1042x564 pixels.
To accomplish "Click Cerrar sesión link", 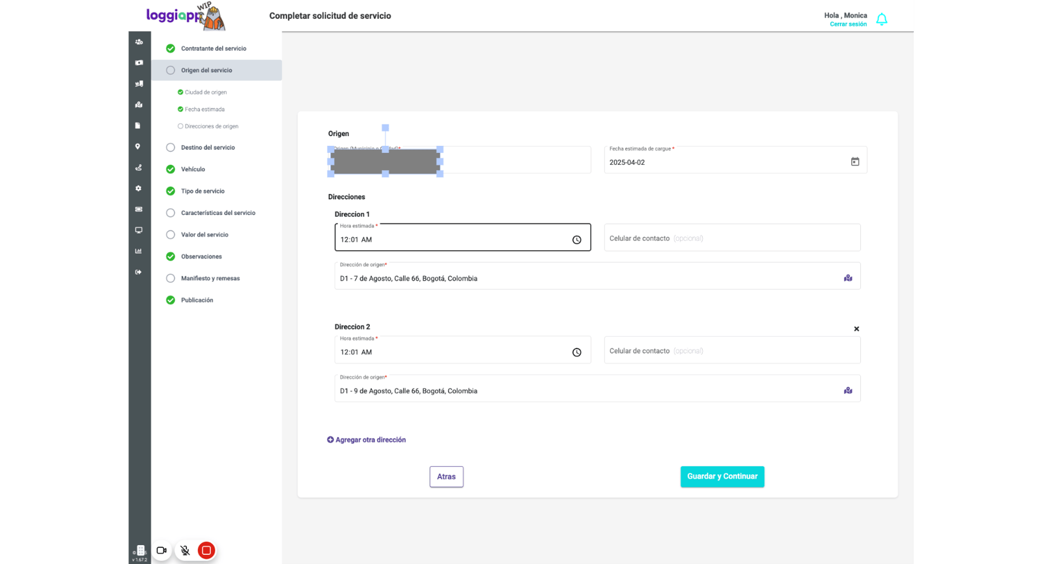I will [848, 24].
